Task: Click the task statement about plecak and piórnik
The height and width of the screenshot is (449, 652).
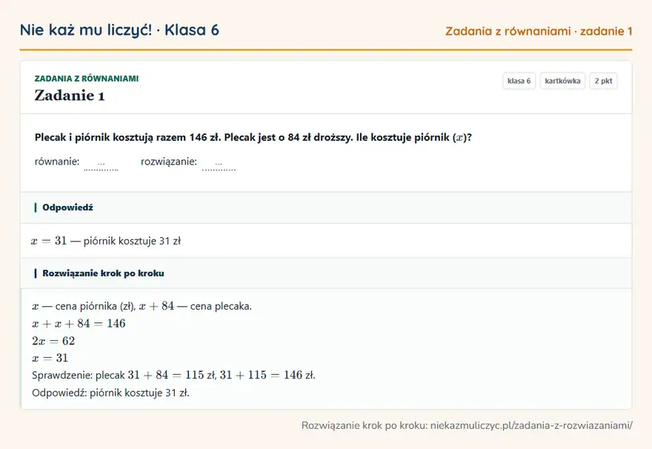Action: click(x=253, y=138)
